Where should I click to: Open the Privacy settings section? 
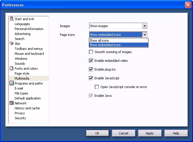coord(20,113)
